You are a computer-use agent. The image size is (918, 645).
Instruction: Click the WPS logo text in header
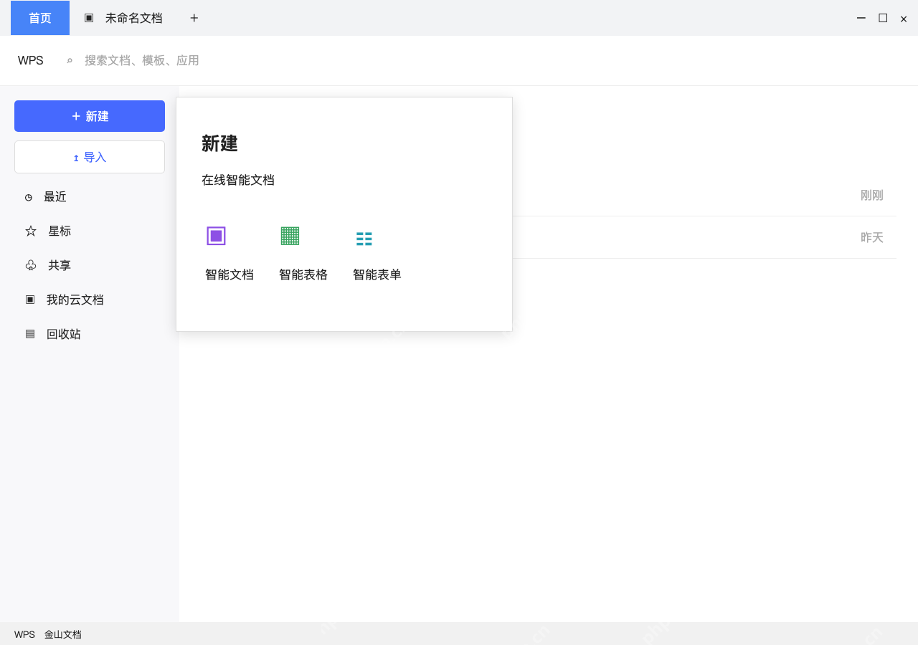pos(31,61)
